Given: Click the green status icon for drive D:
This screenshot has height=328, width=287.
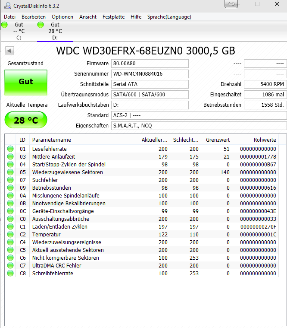Looking at the screenshot, I should [41, 25].
